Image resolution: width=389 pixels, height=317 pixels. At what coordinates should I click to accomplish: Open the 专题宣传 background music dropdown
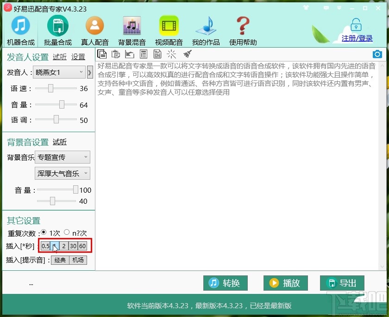click(x=62, y=157)
